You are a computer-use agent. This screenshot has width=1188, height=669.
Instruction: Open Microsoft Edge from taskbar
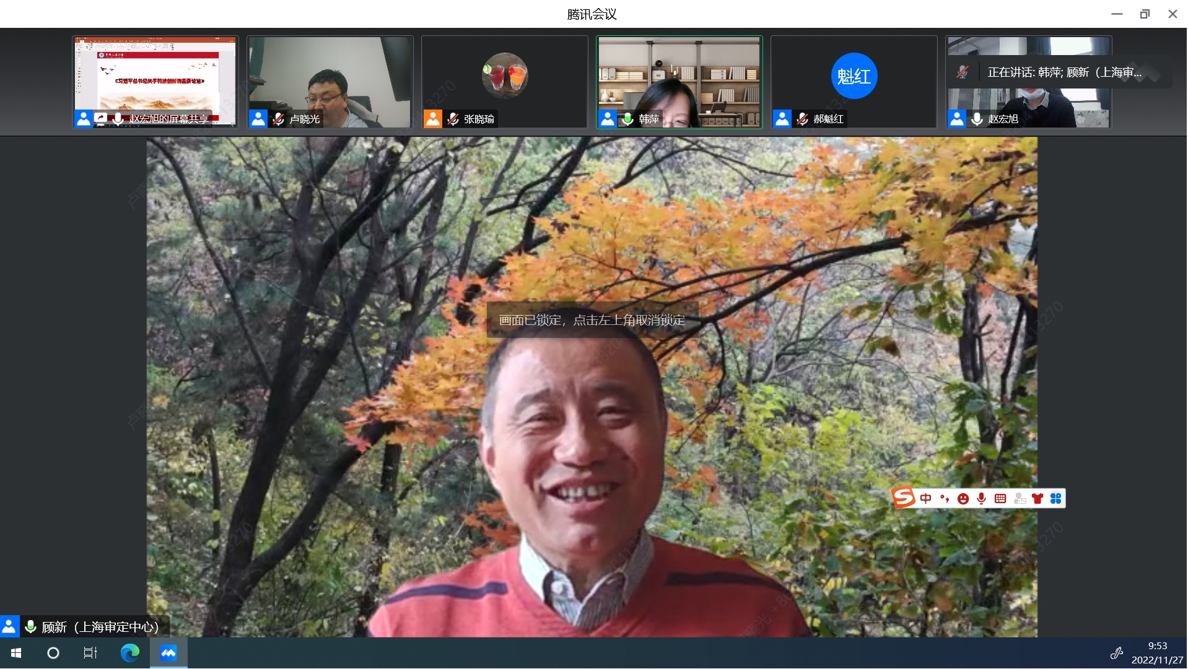coord(129,653)
